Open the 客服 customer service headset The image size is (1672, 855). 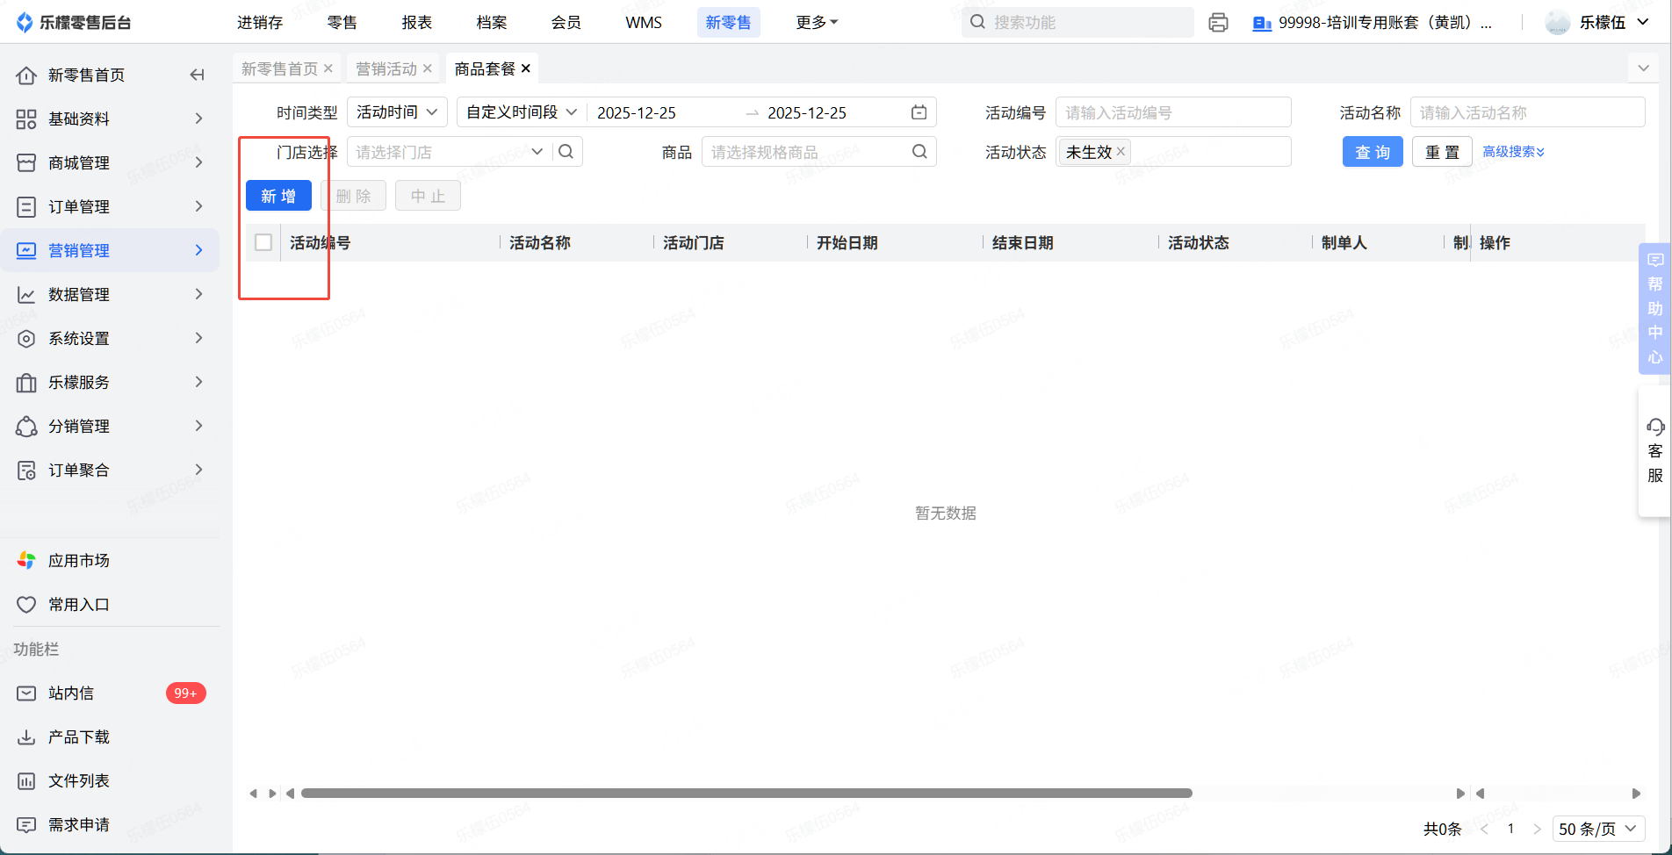tap(1654, 451)
